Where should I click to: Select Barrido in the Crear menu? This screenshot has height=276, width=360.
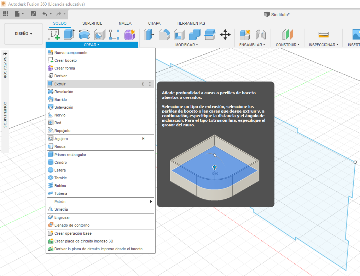coord(100,100)
